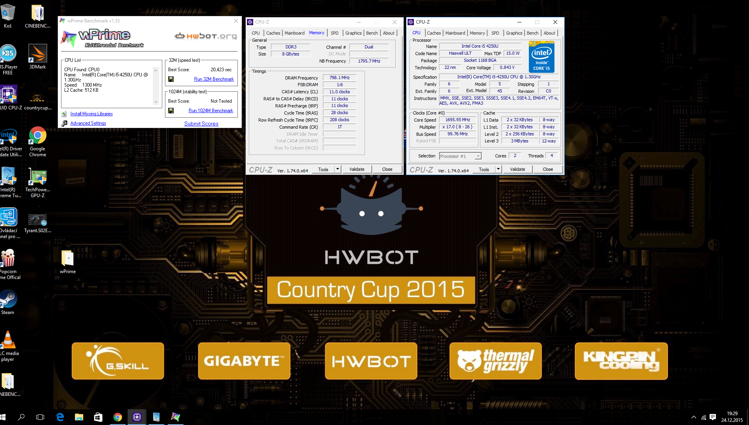The width and height of the screenshot is (749, 425).
Task: Open the CPUID CPU-Z desktop shortcut
Action: coord(9,97)
